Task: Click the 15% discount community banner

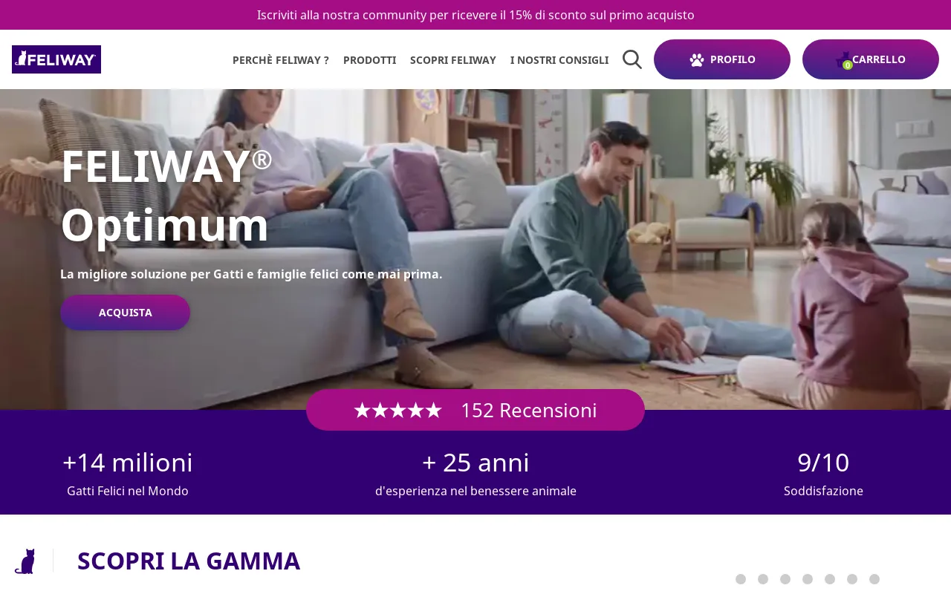Action: (475, 15)
